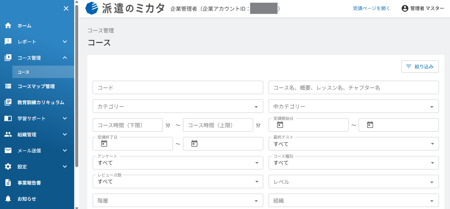
Task: Open calendar for 受講開始日 end date
Action: (x=370, y=125)
